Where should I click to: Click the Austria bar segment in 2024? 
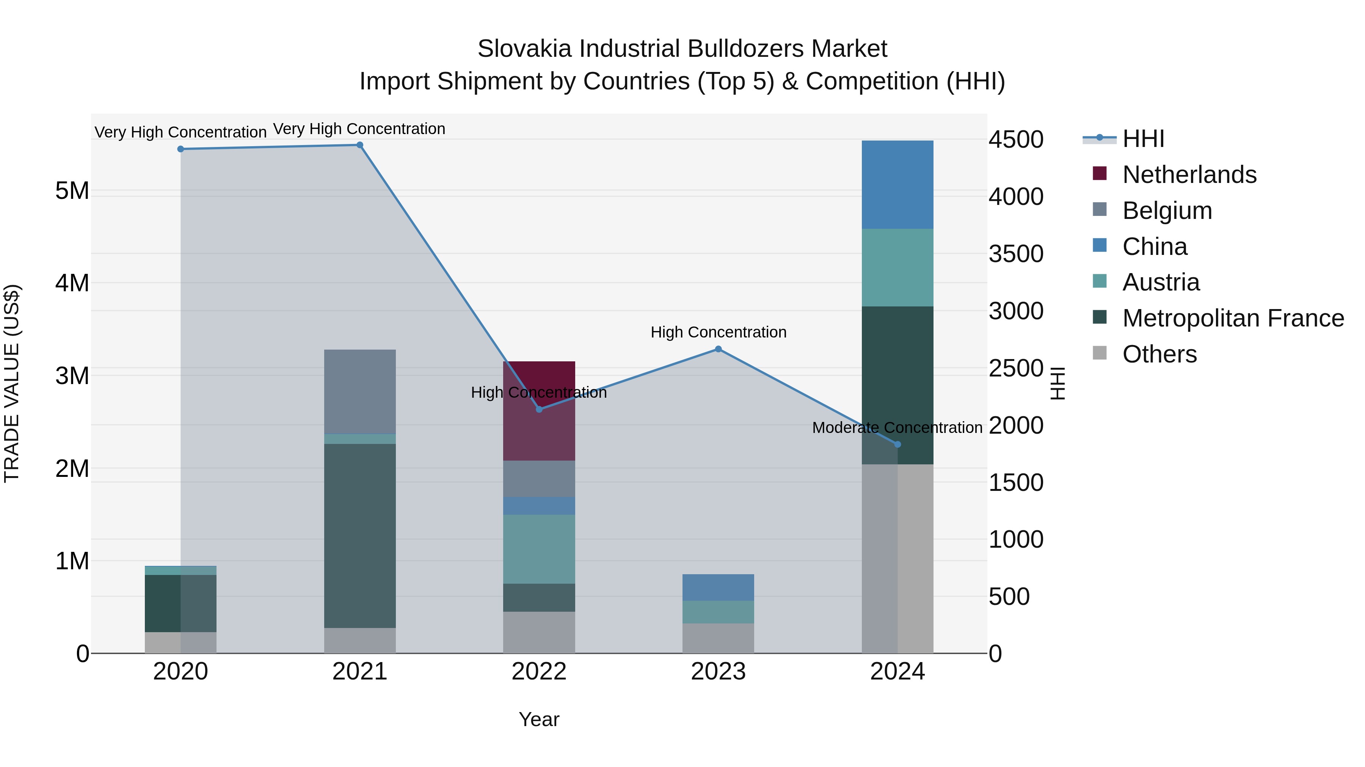[897, 267]
